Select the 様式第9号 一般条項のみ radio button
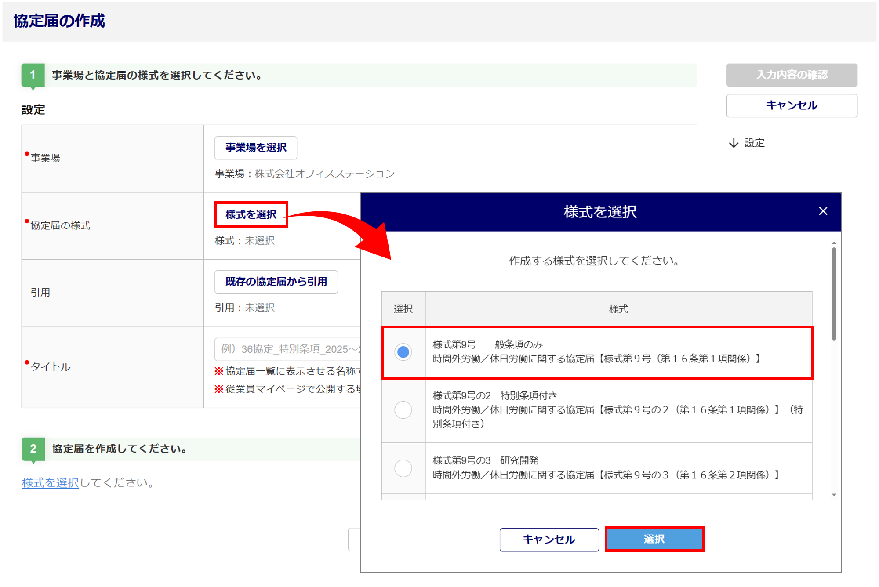879x587 pixels. (x=403, y=352)
